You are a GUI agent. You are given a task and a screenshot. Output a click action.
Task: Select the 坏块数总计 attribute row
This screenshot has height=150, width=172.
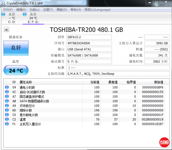[84, 106]
